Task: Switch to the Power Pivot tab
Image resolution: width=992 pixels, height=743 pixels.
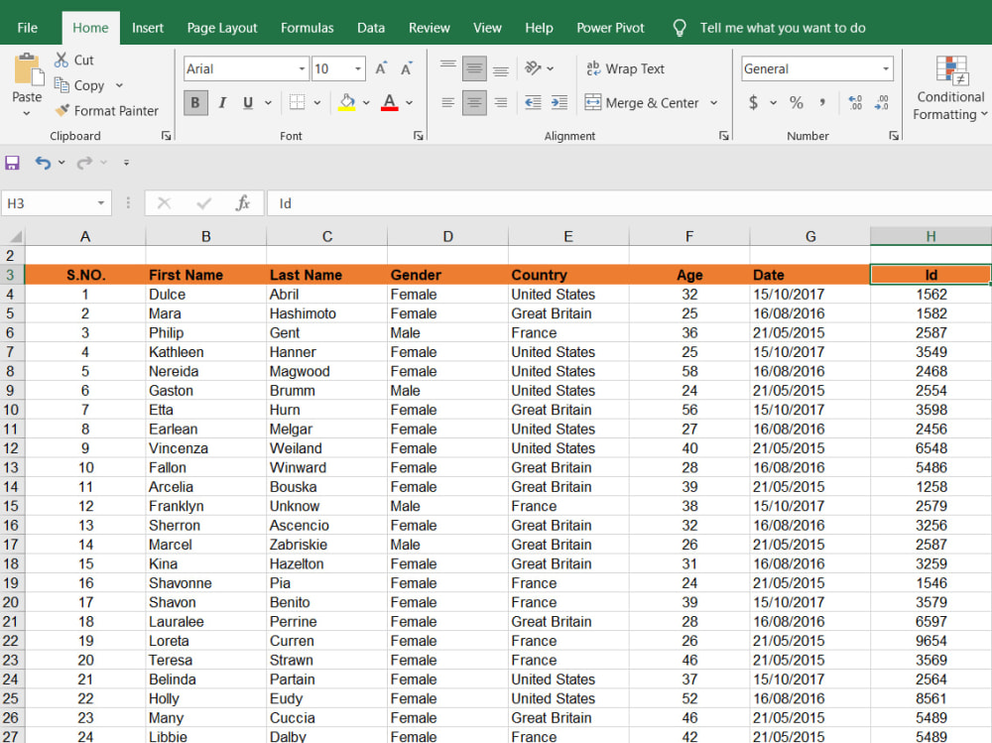Action: (x=610, y=28)
